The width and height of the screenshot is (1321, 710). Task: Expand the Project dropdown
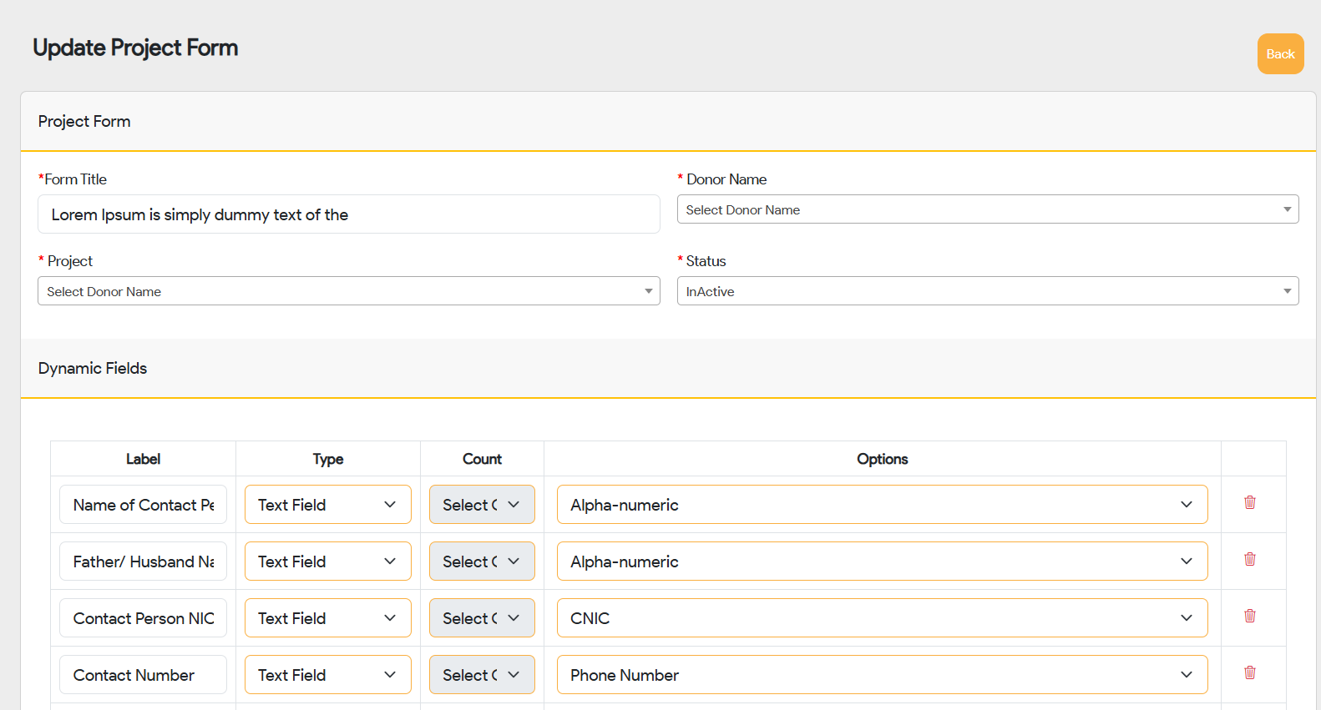(348, 291)
